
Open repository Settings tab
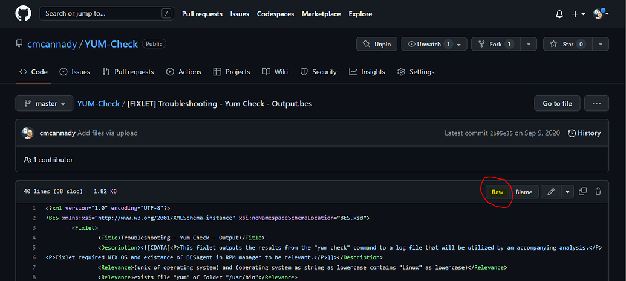point(416,72)
